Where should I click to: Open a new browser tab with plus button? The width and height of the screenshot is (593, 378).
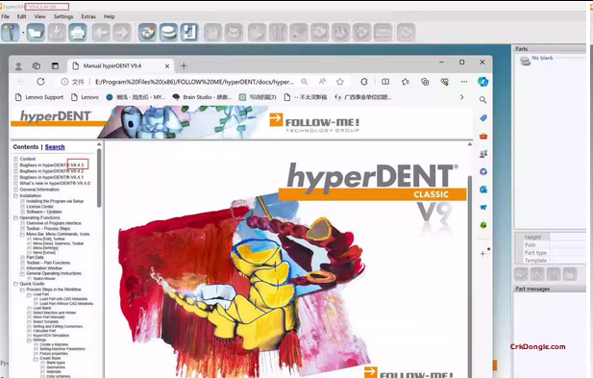(x=184, y=65)
